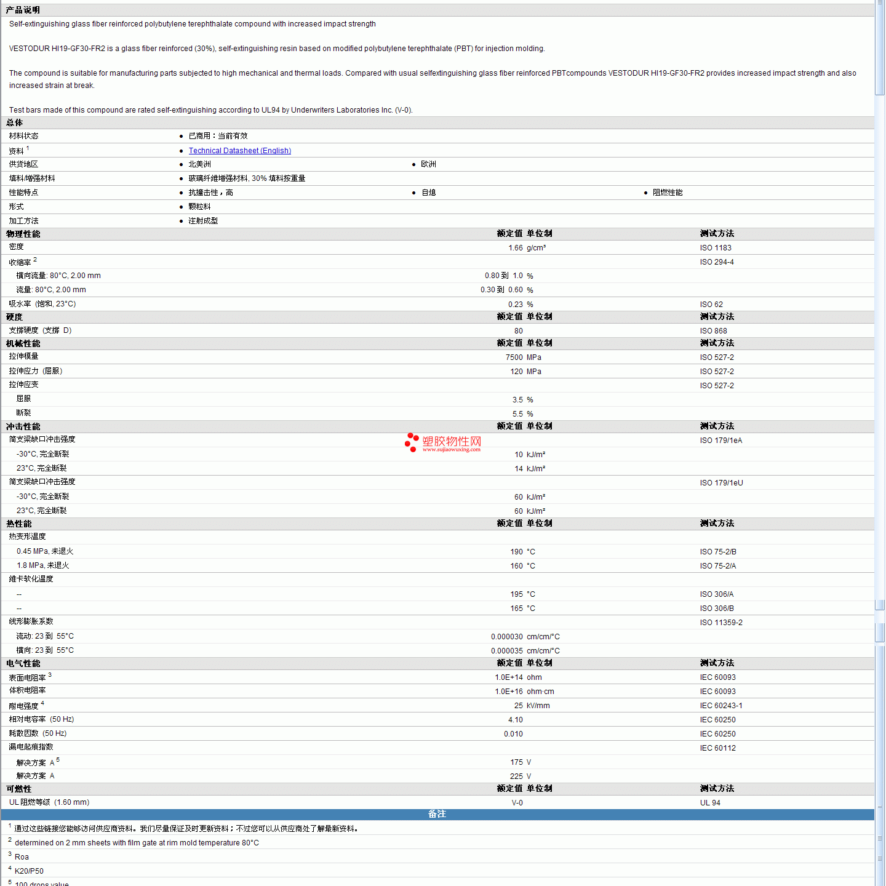
Task: Click the ISO 62 test method
Action: 711,305
